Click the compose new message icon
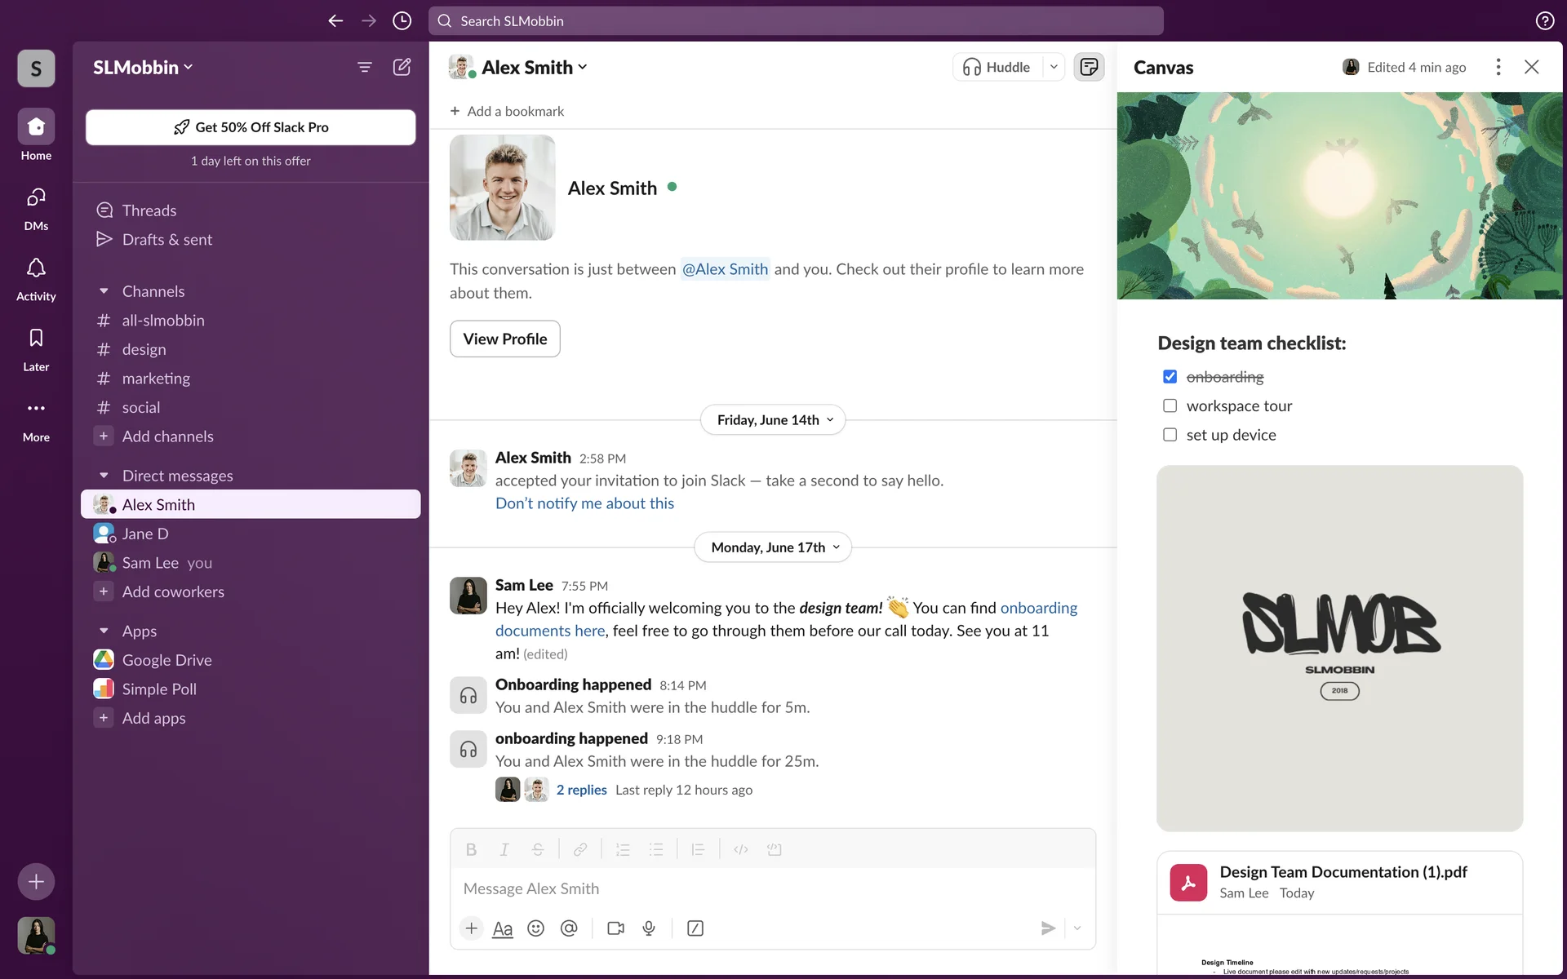 pyautogui.click(x=402, y=67)
